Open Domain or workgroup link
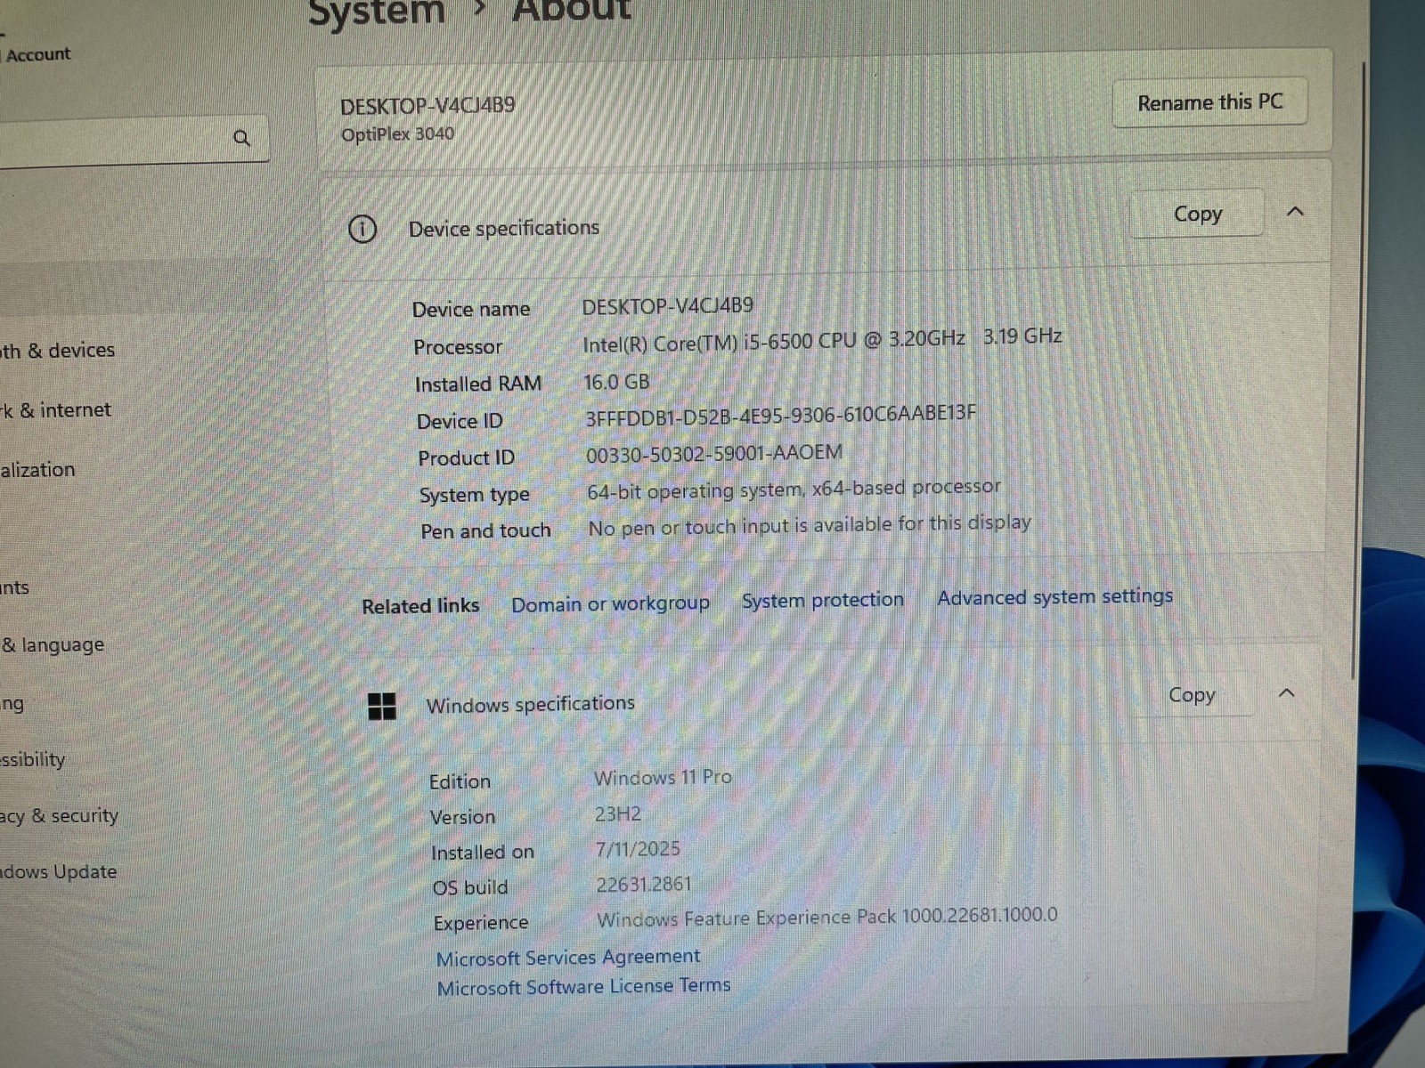The width and height of the screenshot is (1425, 1068). tap(610, 604)
